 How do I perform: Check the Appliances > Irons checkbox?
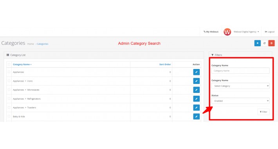[9, 81]
